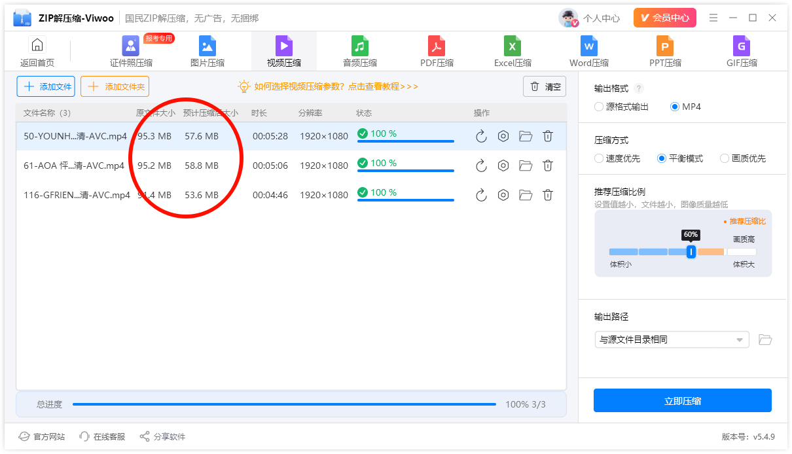Recompress the 50-YOUNH file with refresh icon

tap(481, 136)
